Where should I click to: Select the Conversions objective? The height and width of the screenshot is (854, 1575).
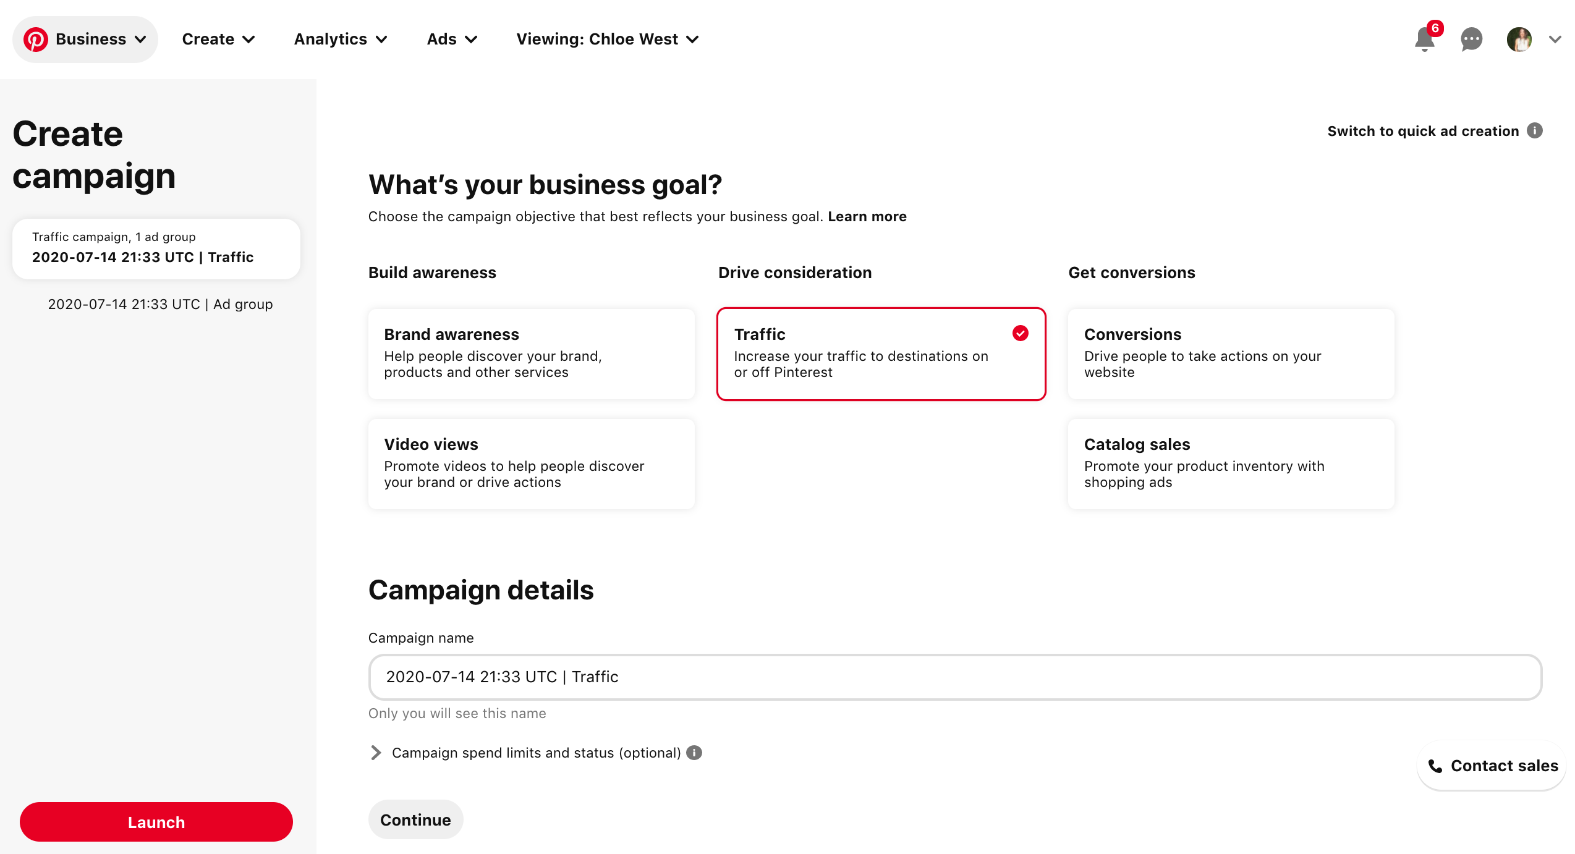pos(1231,353)
